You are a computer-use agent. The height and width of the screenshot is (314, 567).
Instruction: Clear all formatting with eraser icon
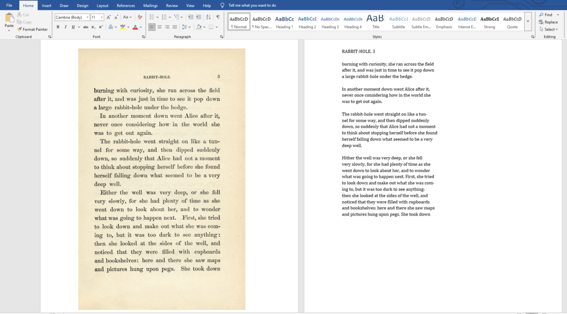[x=140, y=17]
